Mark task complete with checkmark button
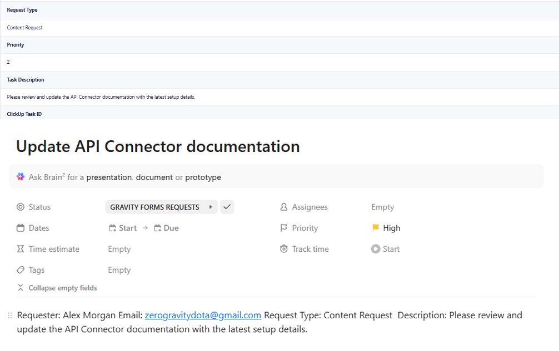The image size is (559, 351). (227, 207)
